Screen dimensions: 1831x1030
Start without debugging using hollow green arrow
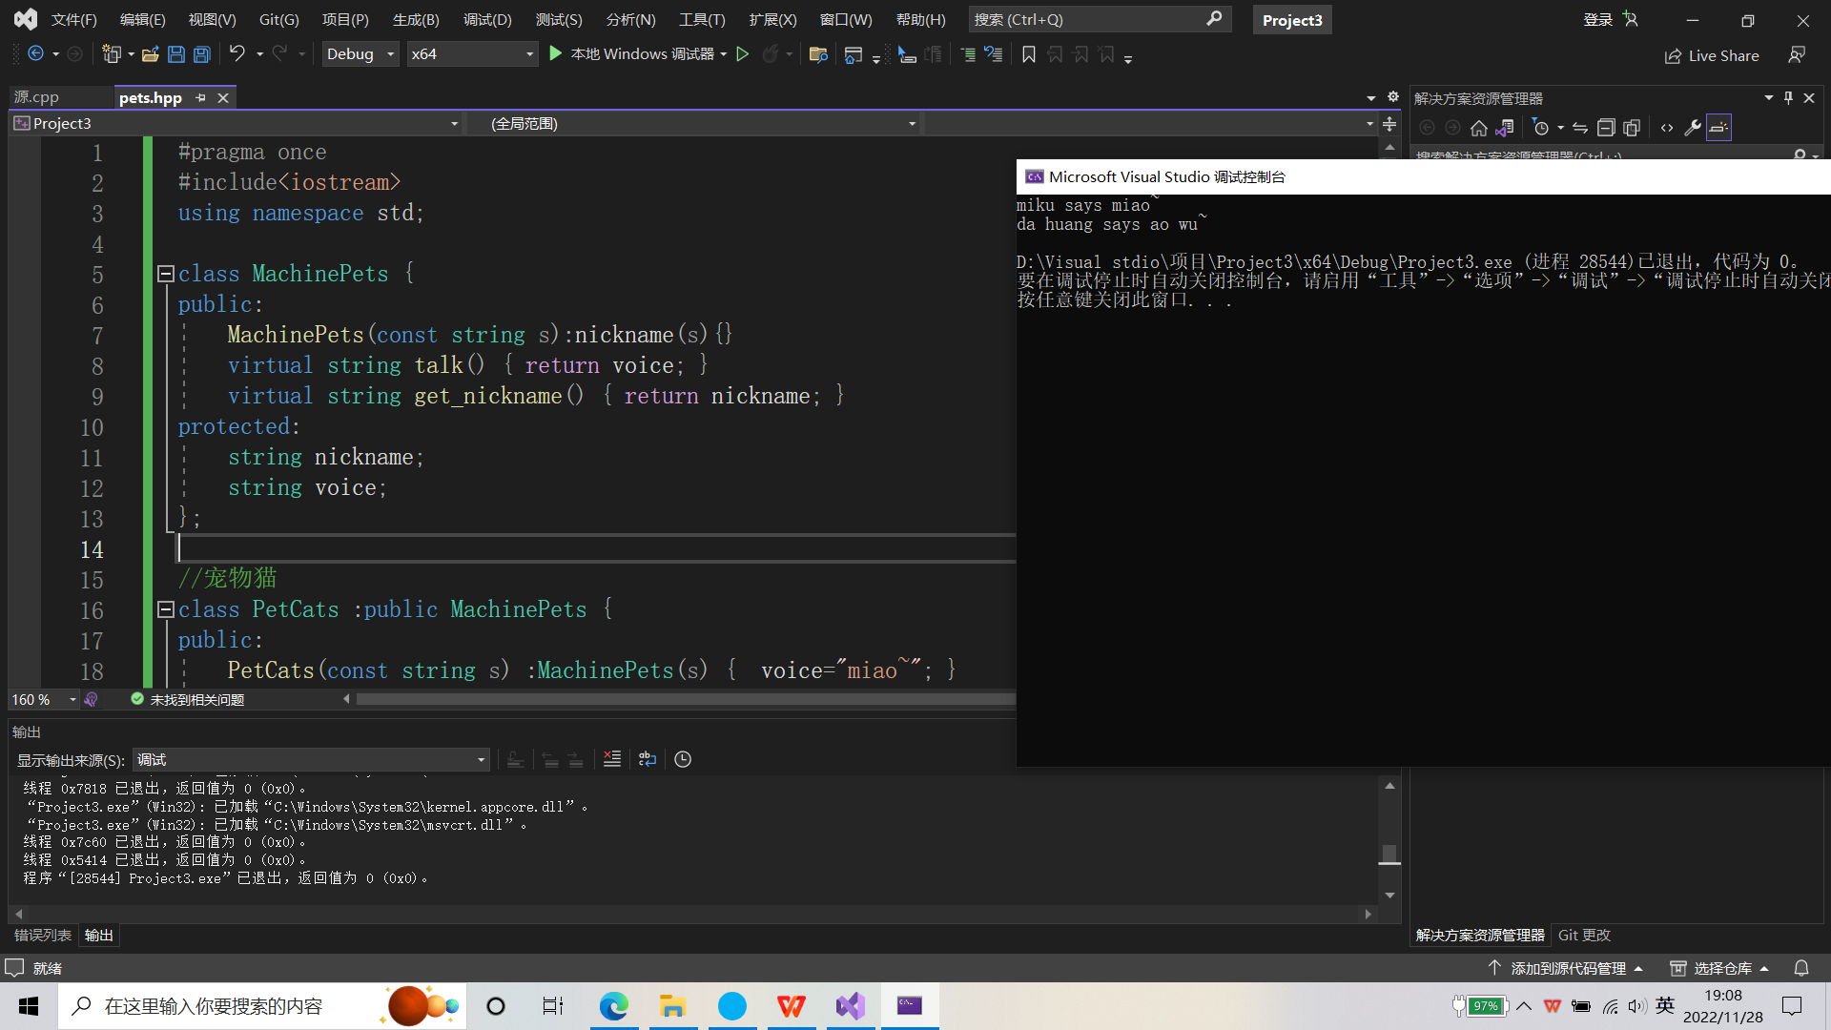[x=743, y=54]
